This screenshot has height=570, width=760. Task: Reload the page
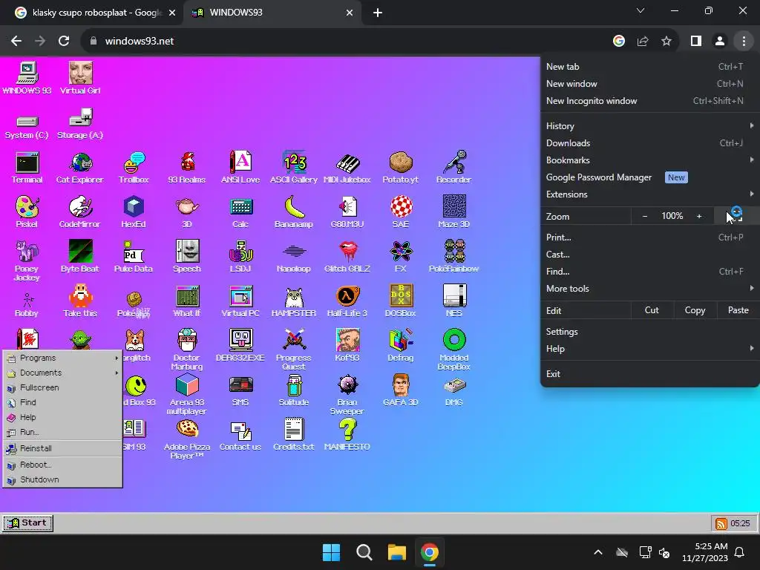(64, 42)
